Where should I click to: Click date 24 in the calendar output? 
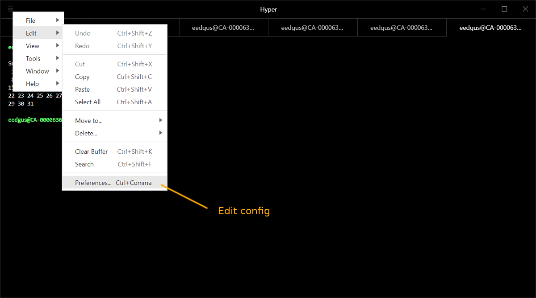(30, 96)
